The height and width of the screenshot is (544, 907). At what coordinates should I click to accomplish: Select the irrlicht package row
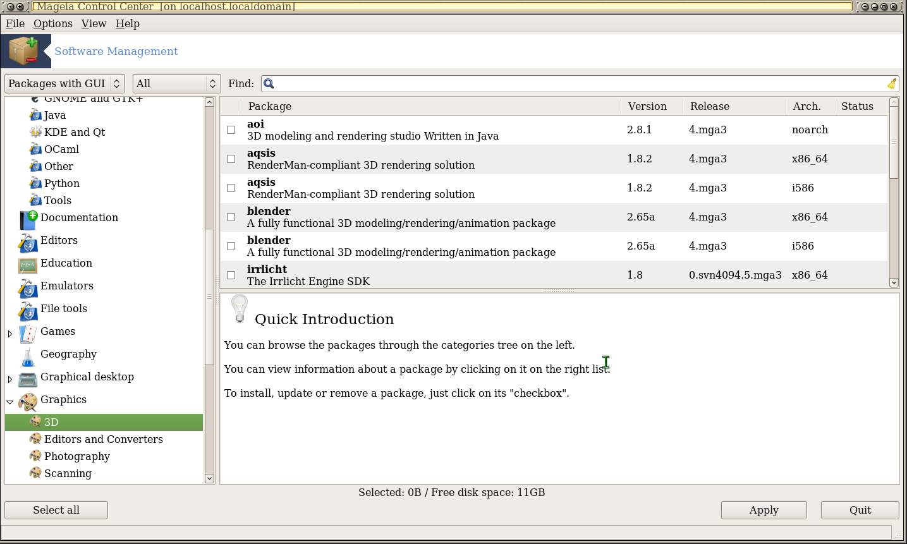click(554, 275)
